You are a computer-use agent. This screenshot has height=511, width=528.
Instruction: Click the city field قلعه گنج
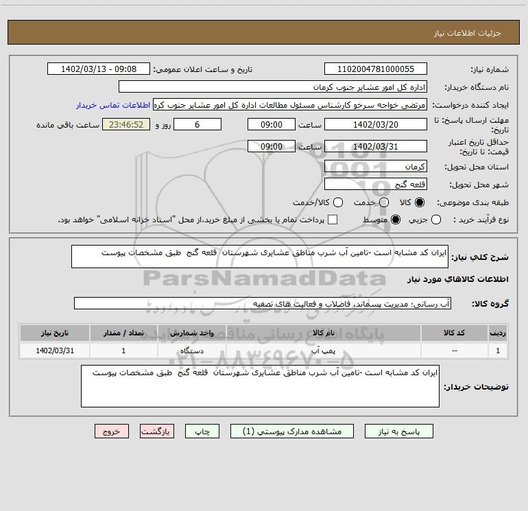point(376,185)
